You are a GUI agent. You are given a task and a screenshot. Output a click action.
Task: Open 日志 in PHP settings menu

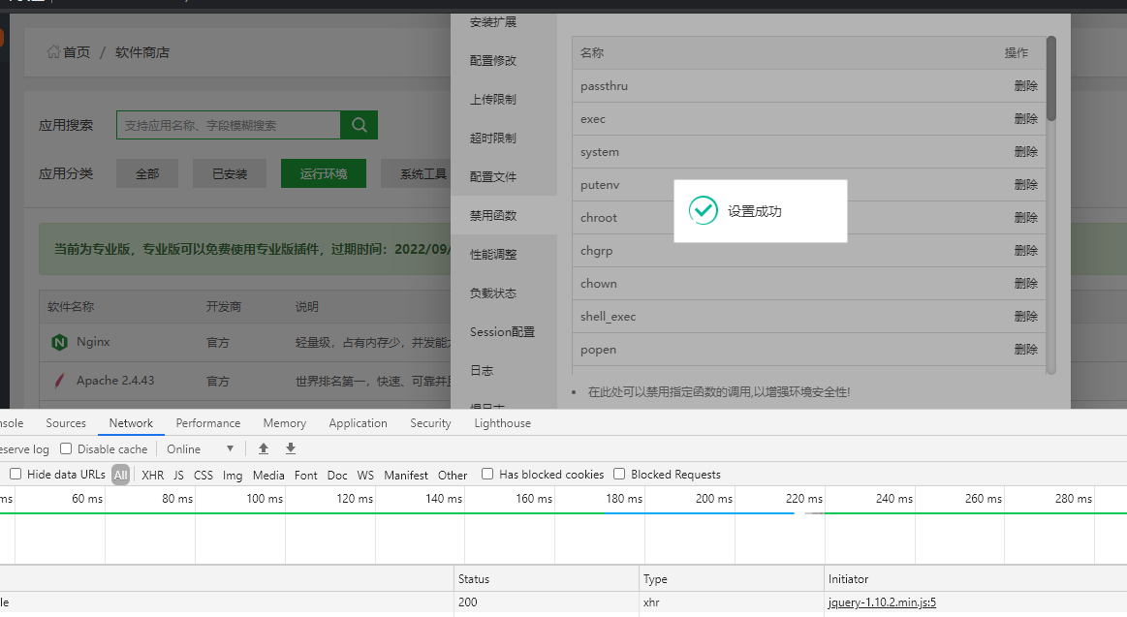[504, 371]
